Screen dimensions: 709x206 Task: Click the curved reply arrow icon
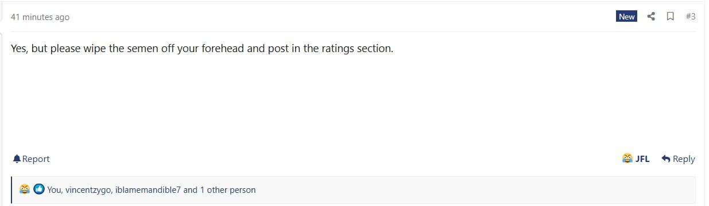[x=666, y=159]
